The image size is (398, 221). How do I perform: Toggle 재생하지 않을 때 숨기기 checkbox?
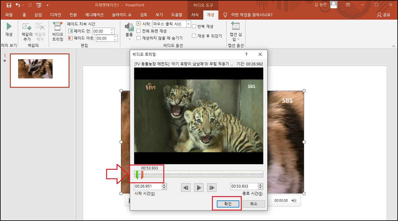coord(139,38)
